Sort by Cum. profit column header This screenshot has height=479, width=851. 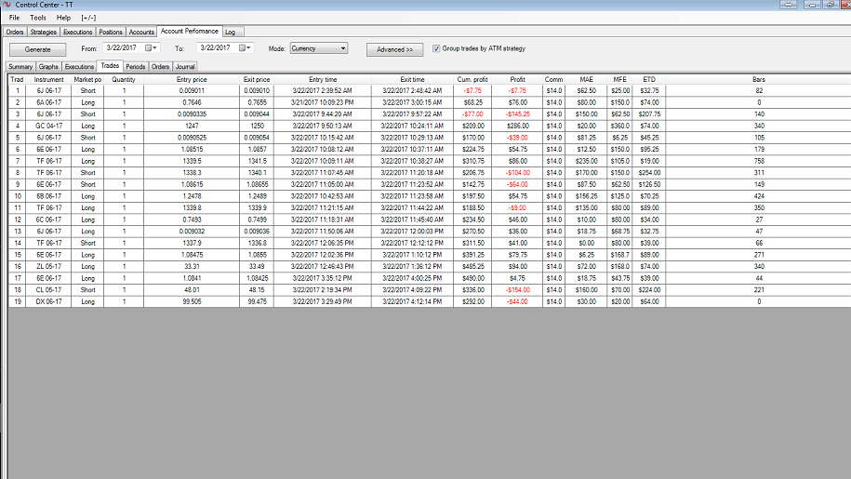472,79
